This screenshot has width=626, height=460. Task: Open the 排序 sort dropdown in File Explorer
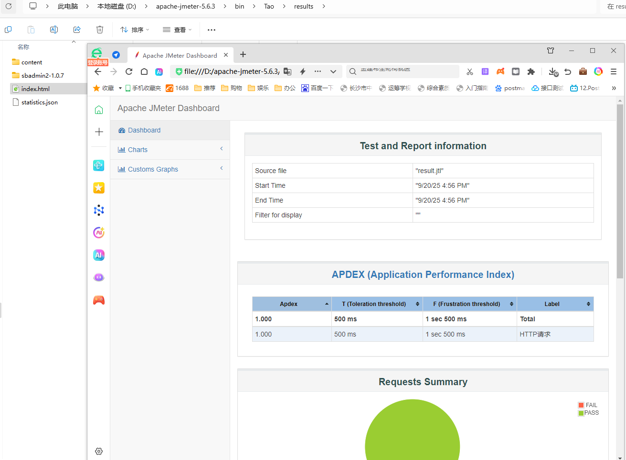point(135,30)
